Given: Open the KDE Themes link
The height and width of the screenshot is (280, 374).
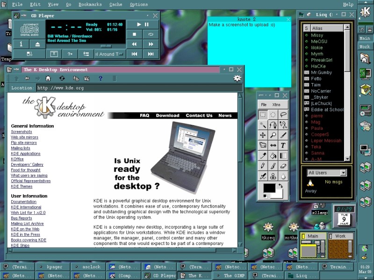Looking at the screenshot, I should coord(22,186).
